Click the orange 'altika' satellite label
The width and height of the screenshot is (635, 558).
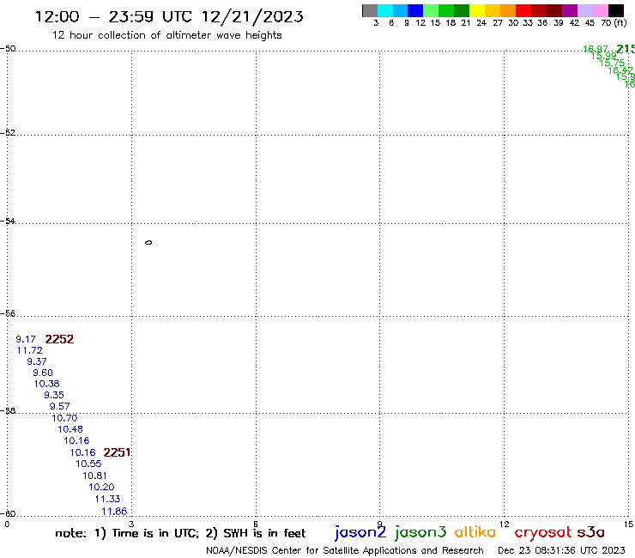pos(475,531)
